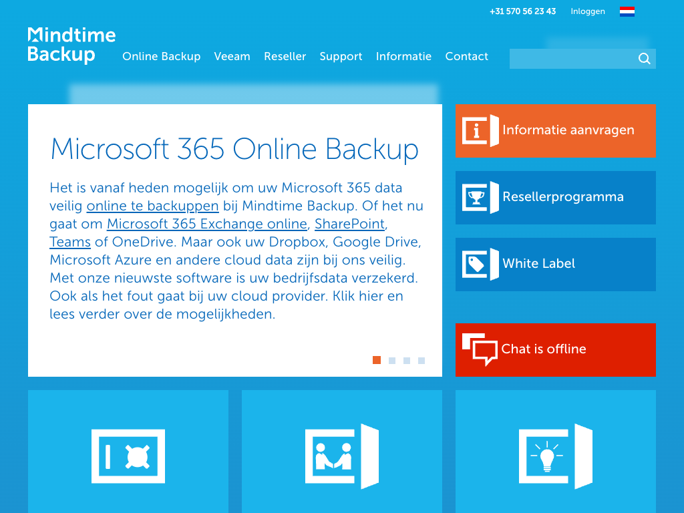Click the tag icon on White Label

tap(480, 264)
